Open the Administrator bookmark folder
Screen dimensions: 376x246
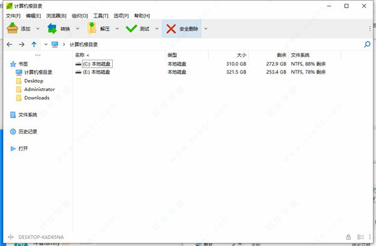(x=36, y=89)
